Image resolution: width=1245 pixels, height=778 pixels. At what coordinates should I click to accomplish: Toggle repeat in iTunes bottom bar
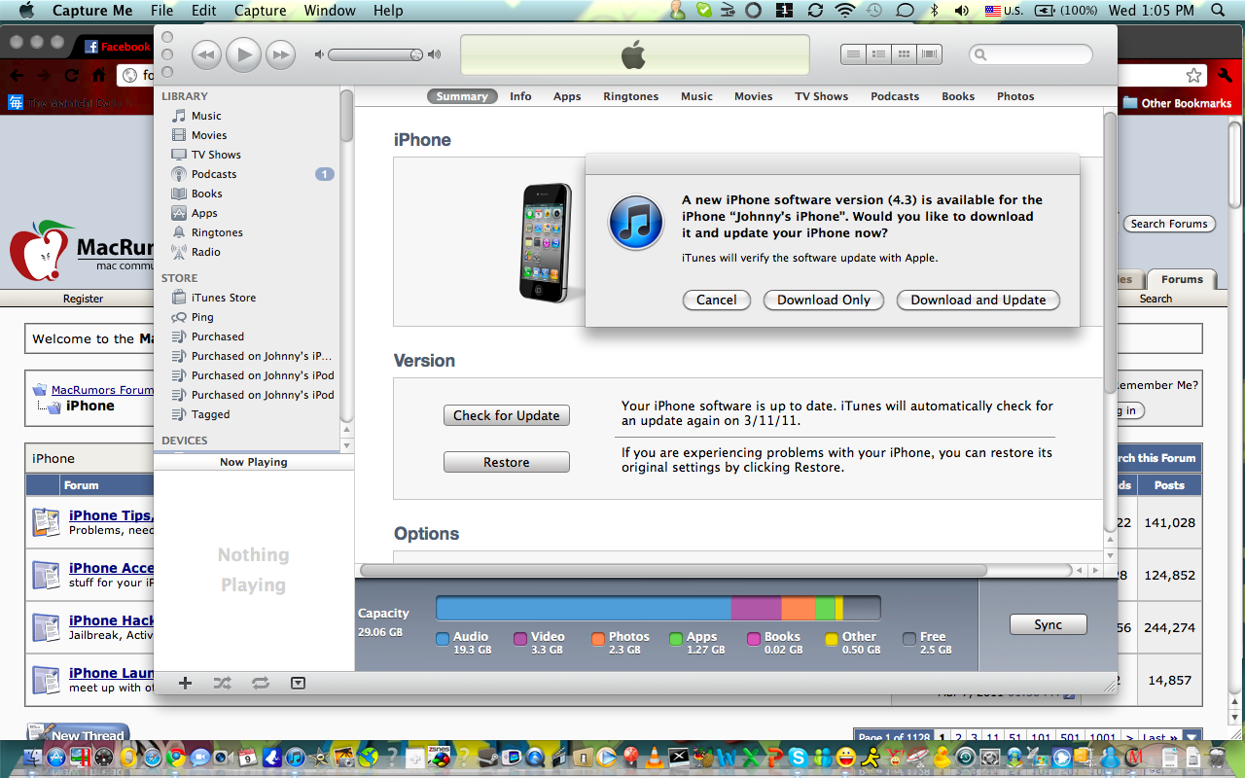point(261,683)
